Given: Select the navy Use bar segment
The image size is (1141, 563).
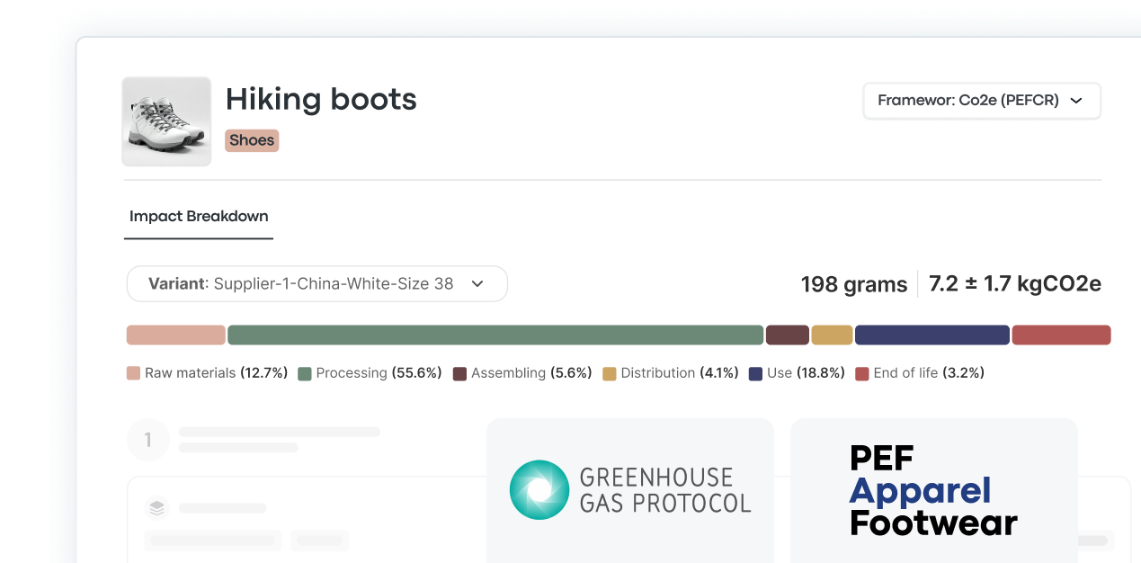Looking at the screenshot, I should [932, 335].
